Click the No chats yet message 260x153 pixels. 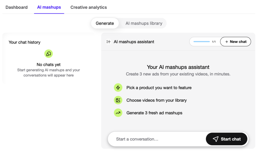pyautogui.click(x=48, y=65)
